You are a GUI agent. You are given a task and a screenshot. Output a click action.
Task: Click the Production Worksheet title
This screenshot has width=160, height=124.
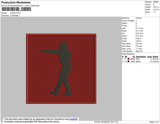[16, 3]
